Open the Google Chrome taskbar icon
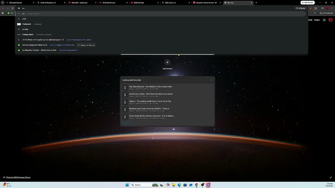The image size is (335, 188). tap(197, 185)
